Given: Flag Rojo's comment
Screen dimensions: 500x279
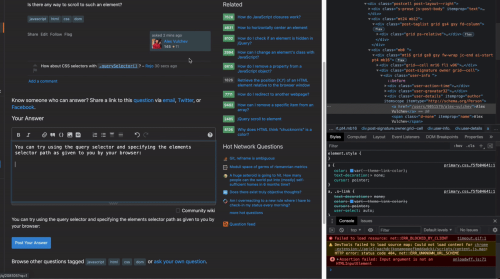Looking at the screenshot, I should tap(35, 70).
